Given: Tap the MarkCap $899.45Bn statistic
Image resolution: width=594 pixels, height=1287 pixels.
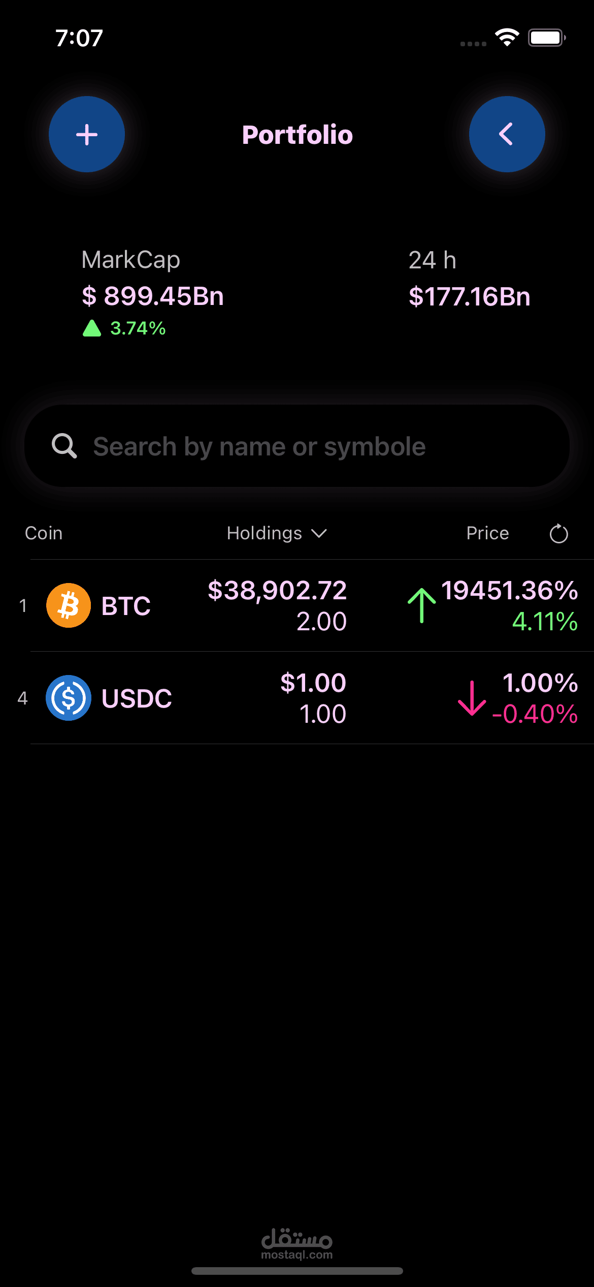Looking at the screenshot, I should point(153,296).
